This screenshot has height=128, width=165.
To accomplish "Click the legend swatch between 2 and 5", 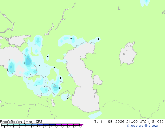I will click(22, 125).
